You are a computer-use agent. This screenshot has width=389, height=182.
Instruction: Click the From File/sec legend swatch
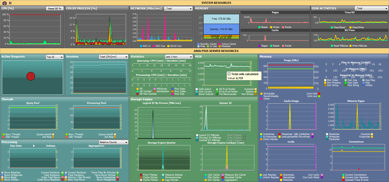coord(141,175)
